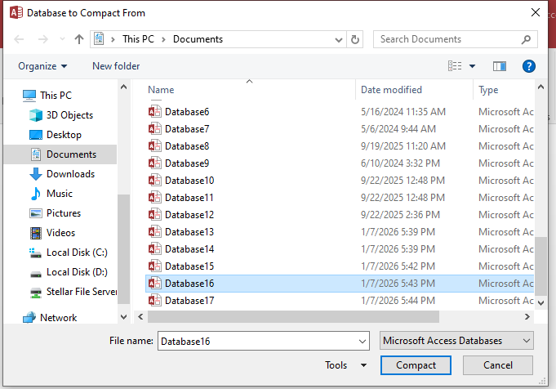Image resolution: width=556 pixels, height=389 pixels.
Task: Click the help question mark icon
Action: [529, 66]
